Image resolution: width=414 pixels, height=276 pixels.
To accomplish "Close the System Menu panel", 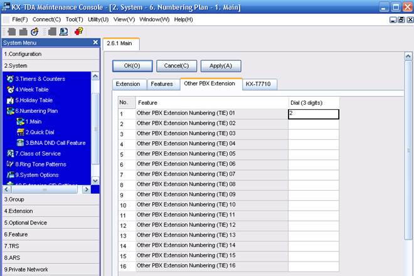I will (x=95, y=42).
